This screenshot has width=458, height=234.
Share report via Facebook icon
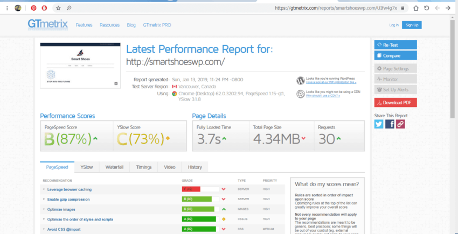pos(390,124)
